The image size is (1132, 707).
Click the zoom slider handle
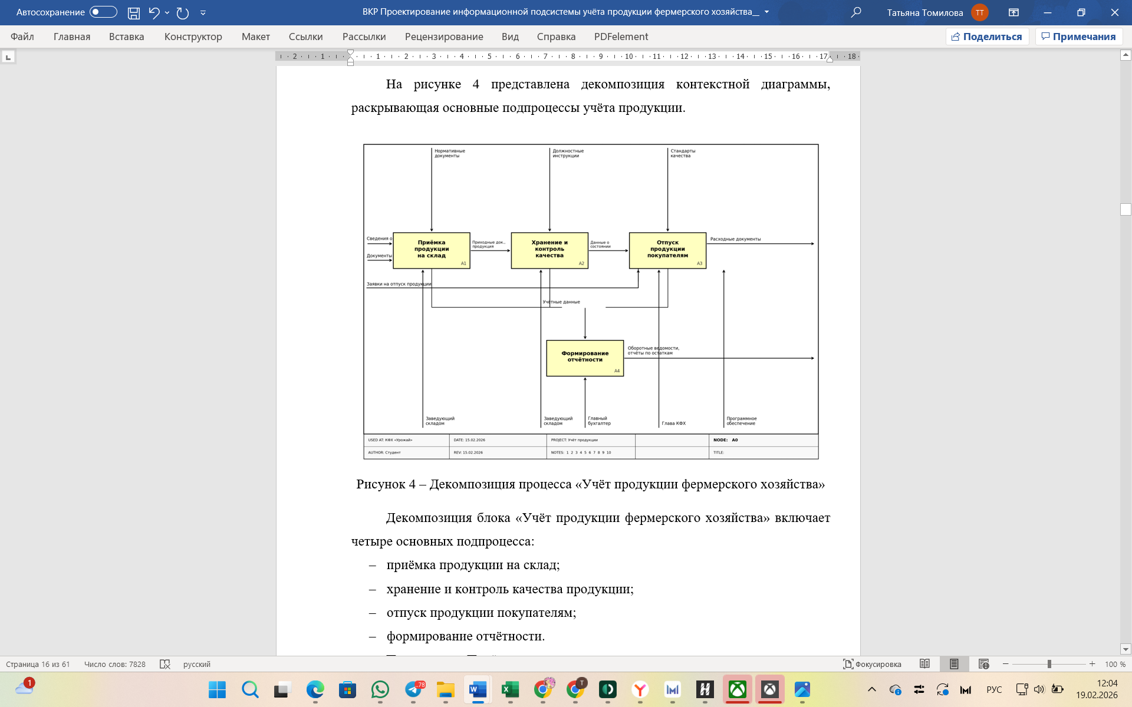(1049, 664)
